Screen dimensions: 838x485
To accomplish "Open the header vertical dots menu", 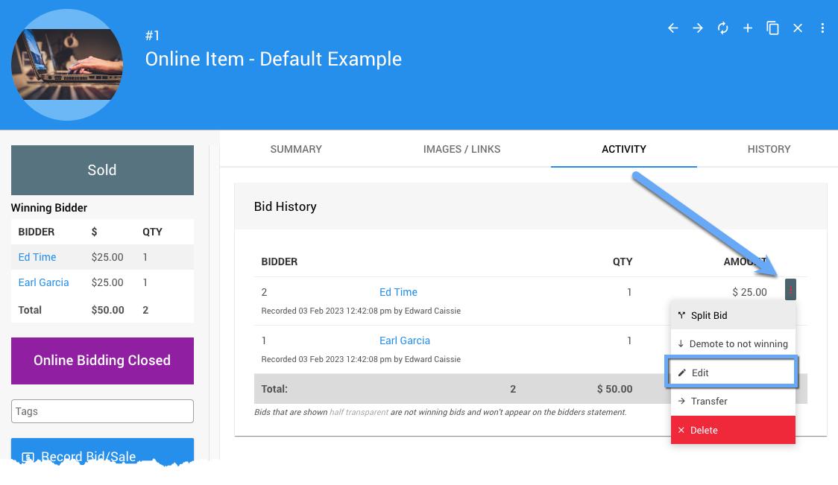I will (x=822, y=28).
